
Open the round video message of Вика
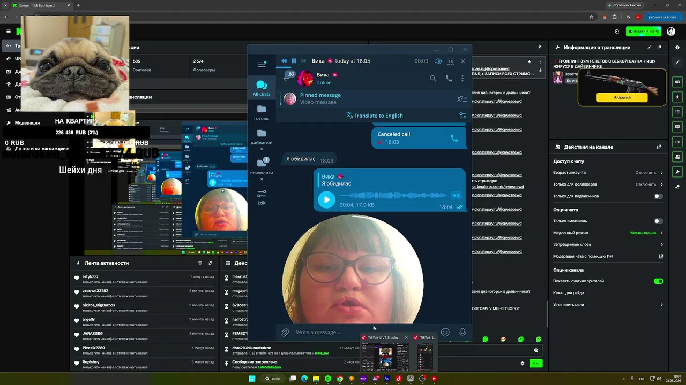click(352, 269)
